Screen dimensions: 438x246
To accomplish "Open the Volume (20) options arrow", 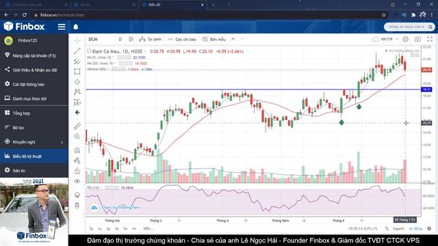I will 108,69.
